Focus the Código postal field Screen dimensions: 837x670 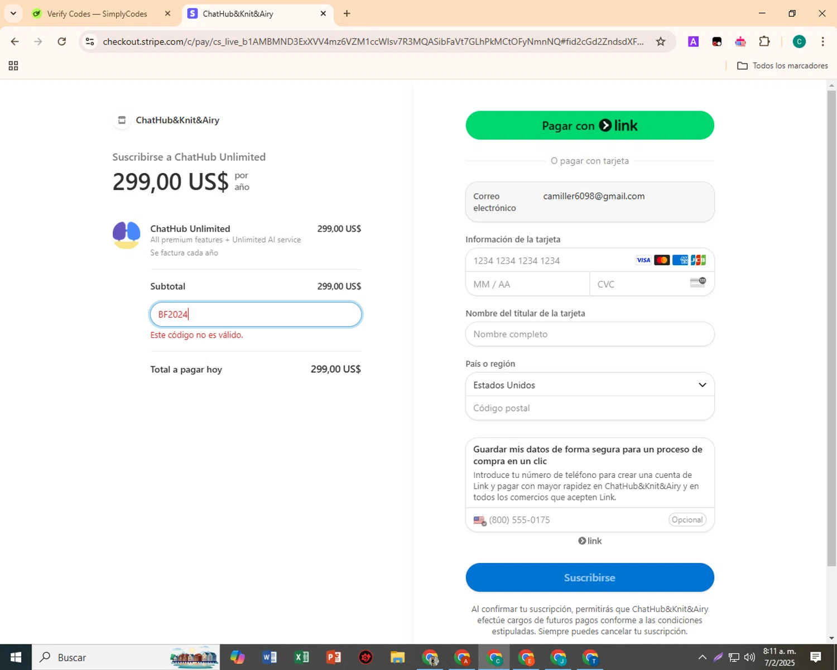coord(590,408)
